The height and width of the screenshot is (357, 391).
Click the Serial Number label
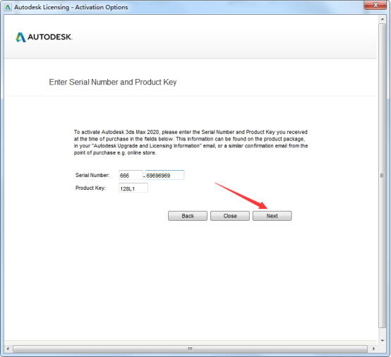tap(92, 175)
